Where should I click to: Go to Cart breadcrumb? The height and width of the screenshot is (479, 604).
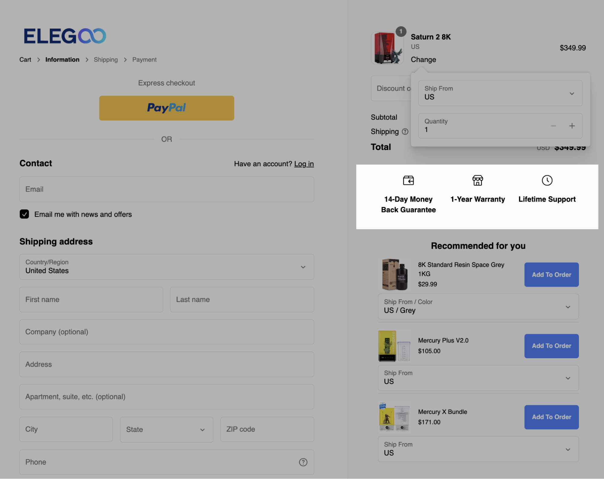pyautogui.click(x=25, y=60)
